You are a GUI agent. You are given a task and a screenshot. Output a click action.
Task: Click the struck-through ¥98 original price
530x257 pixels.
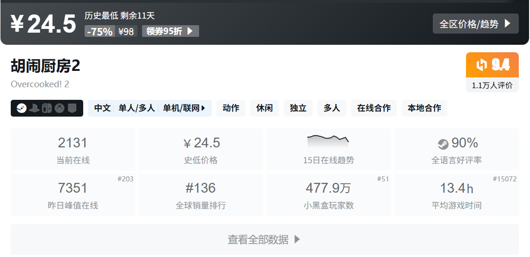click(126, 31)
